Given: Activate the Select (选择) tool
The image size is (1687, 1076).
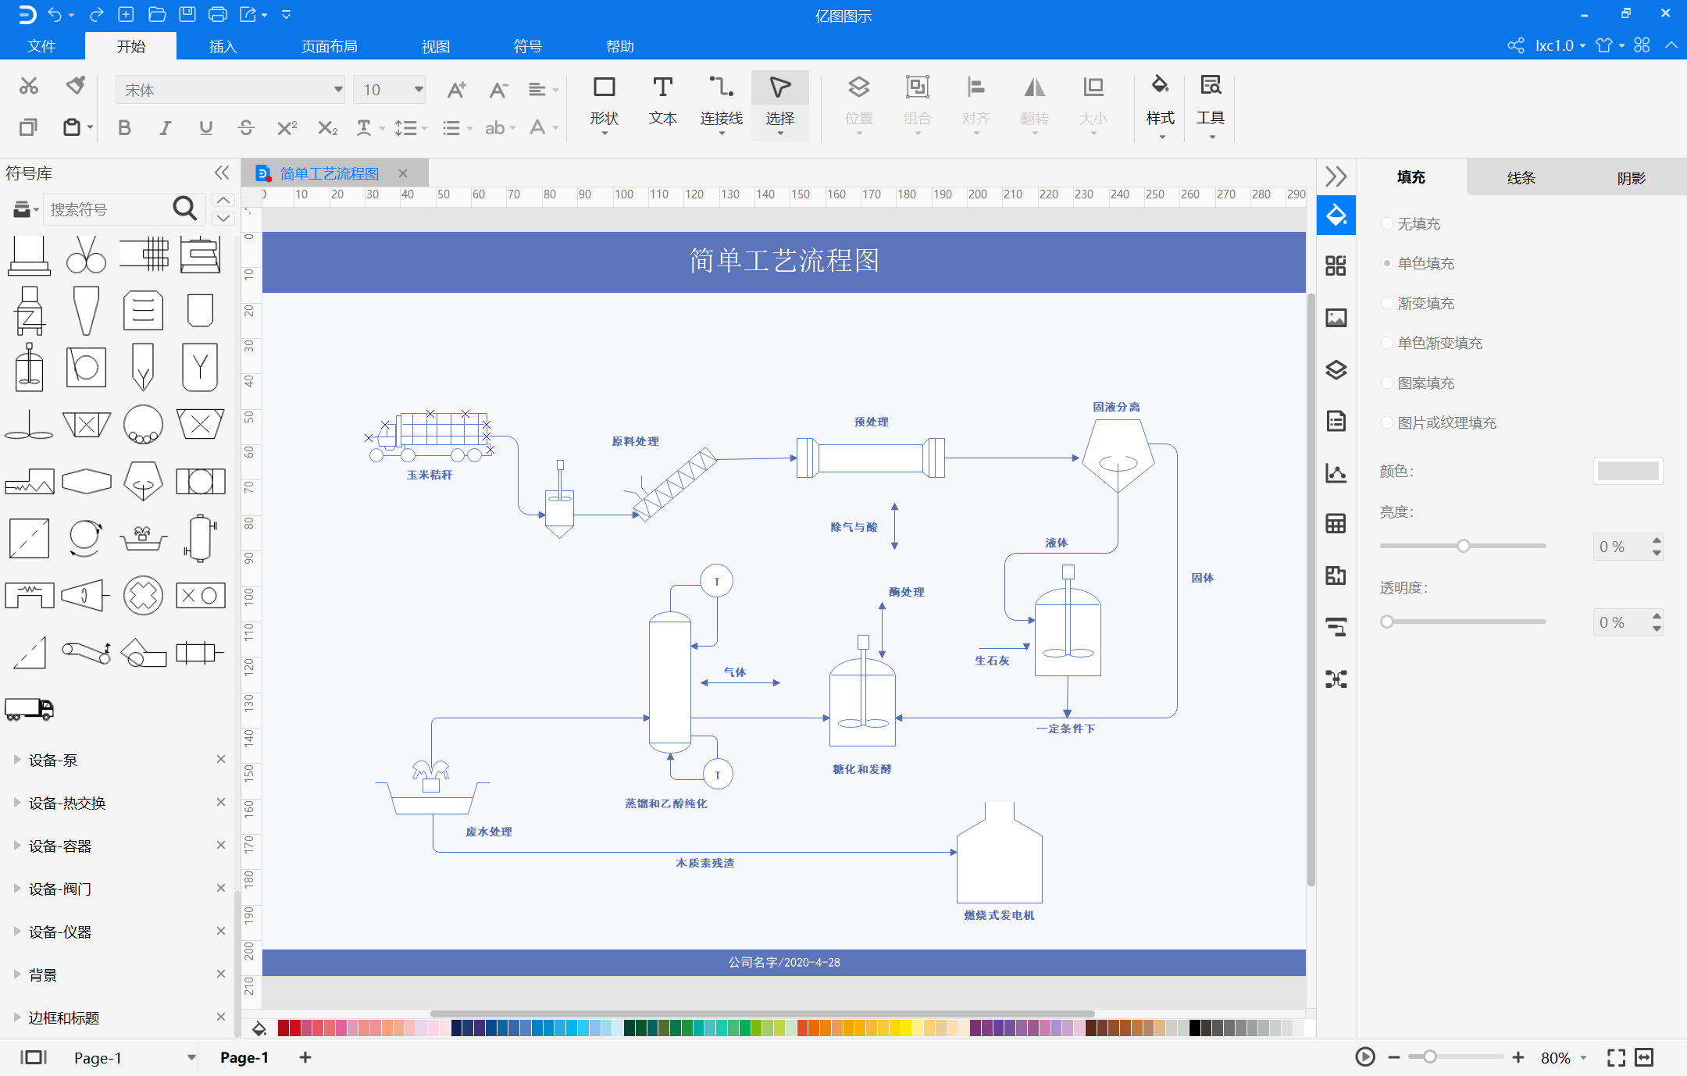Looking at the screenshot, I should click(779, 104).
